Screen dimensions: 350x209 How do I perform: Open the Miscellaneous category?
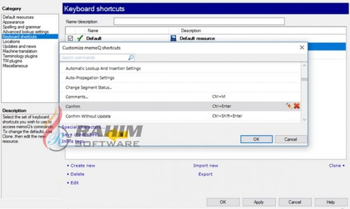coord(15,66)
